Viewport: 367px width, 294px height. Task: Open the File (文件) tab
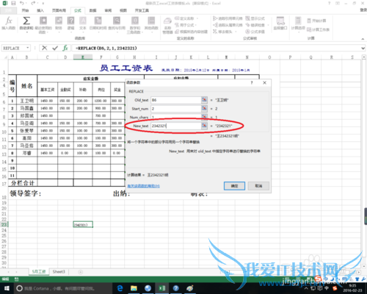(x=8, y=10)
